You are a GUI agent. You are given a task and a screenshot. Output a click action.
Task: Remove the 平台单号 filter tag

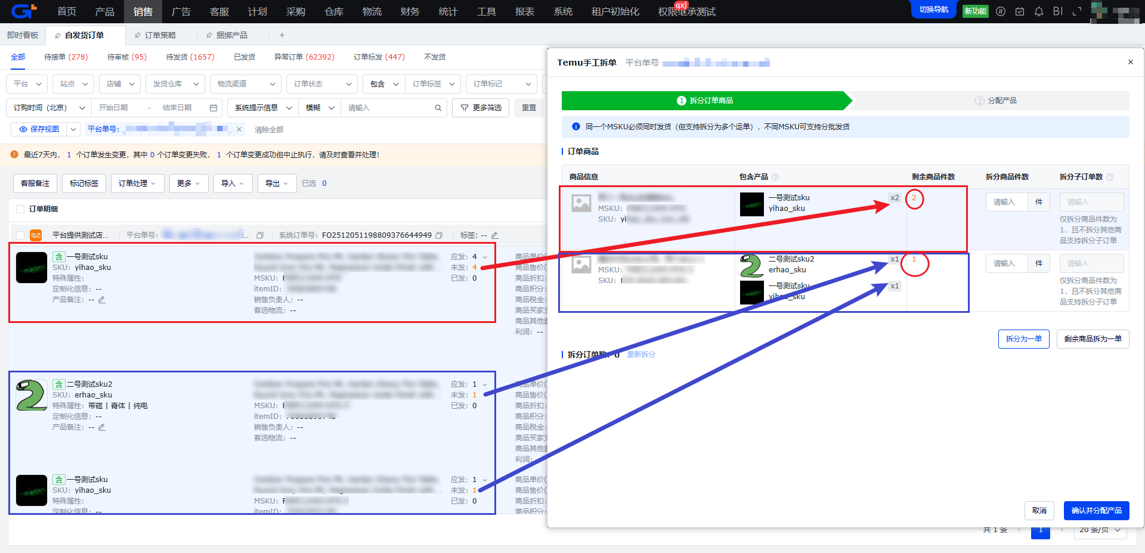point(239,129)
